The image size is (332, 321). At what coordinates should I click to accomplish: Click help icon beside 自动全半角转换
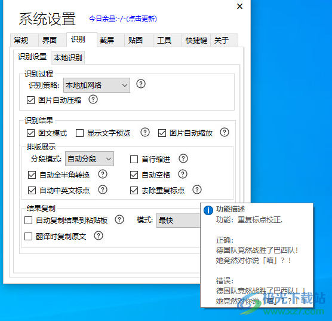103,175
